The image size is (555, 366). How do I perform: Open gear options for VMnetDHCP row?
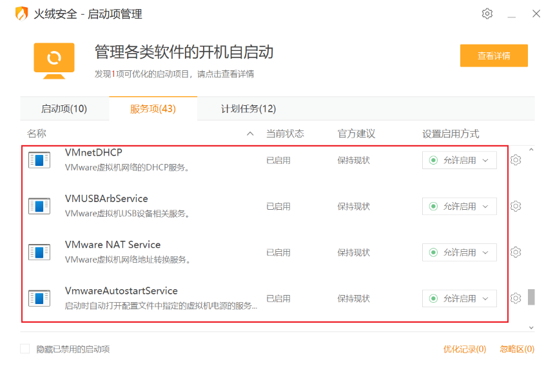516,160
